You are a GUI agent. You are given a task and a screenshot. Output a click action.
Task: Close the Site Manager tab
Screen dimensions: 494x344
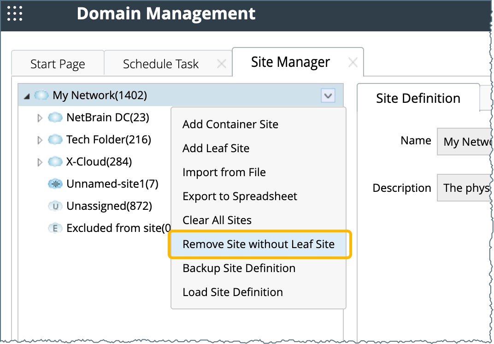point(353,62)
